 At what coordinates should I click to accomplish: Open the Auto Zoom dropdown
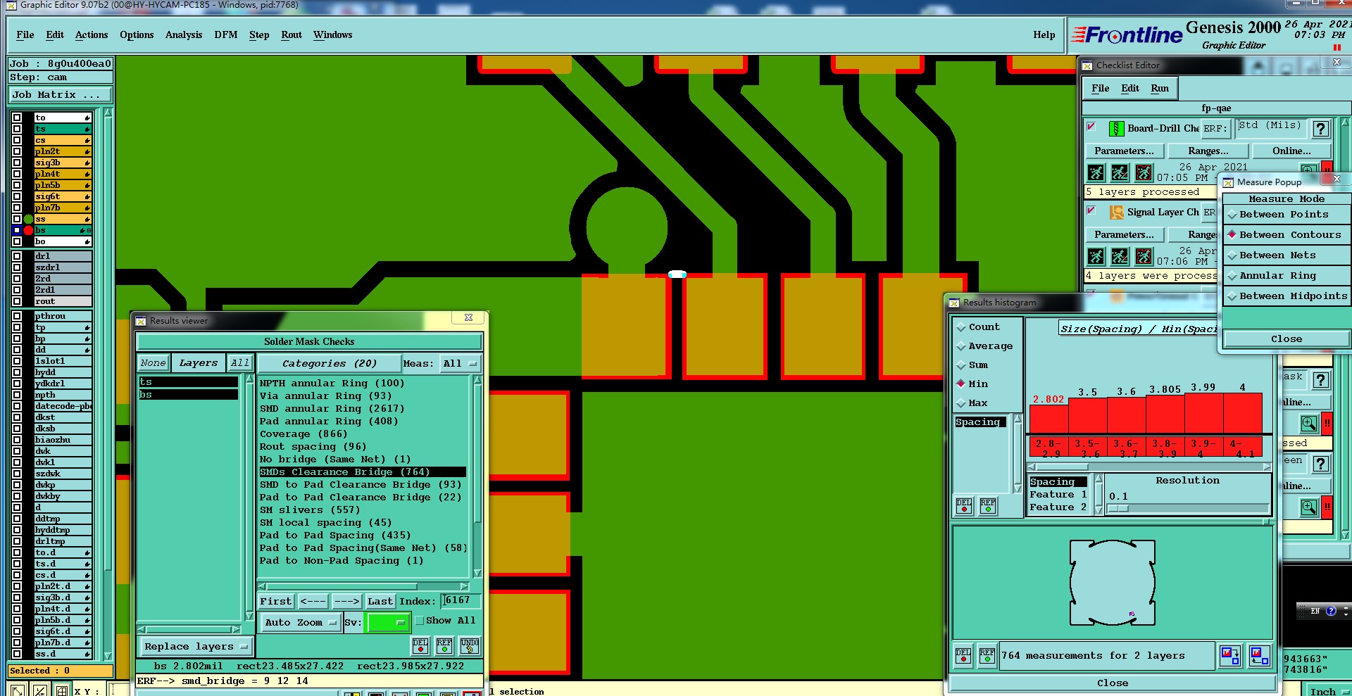tap(300, 623)
